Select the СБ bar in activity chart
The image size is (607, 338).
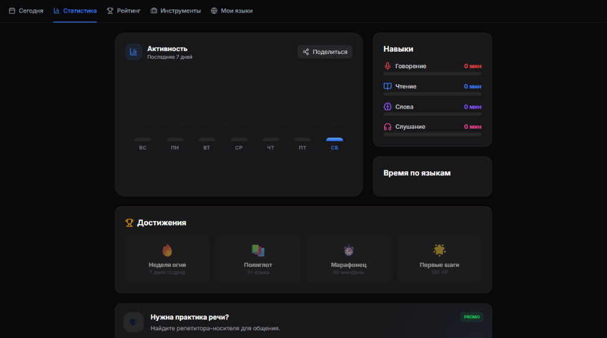click(x=334, y=139)
